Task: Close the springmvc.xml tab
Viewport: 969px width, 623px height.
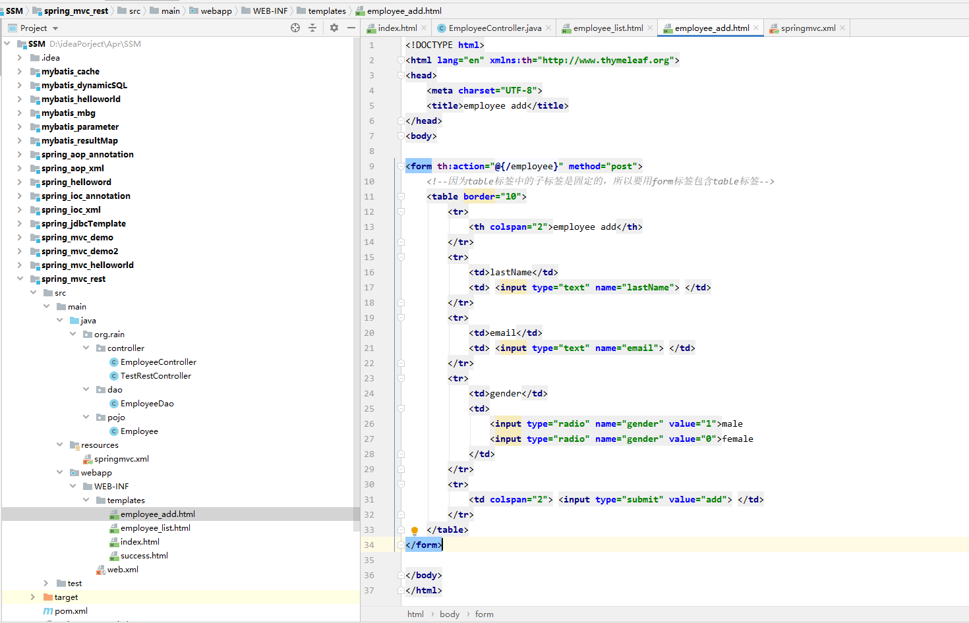Action: coord(842,28)
